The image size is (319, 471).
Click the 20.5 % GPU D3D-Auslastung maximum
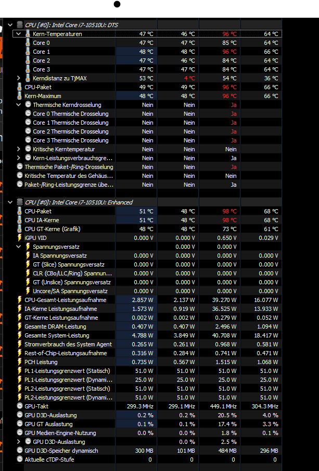[x=228, y=415]
